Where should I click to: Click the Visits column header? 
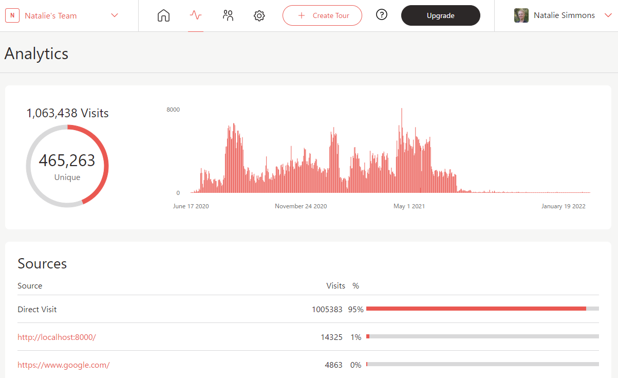point(335,286)
